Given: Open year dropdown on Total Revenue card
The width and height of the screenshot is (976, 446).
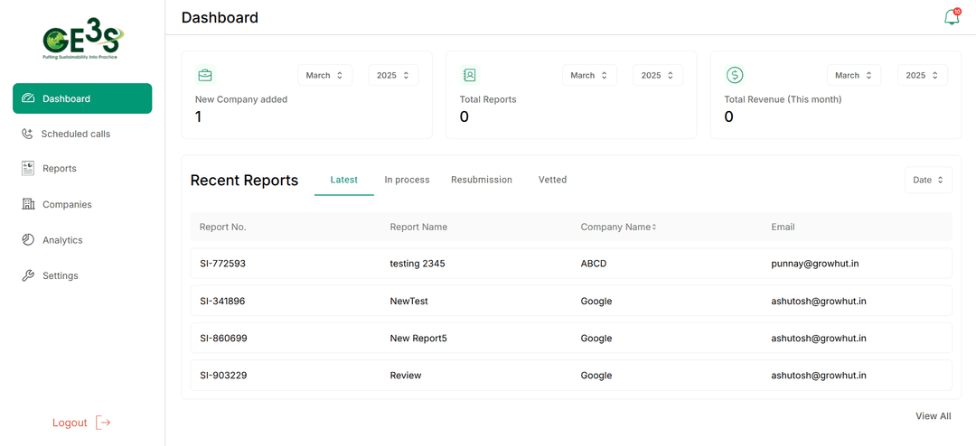Looking at the screenshot, I should coord(923,75).
